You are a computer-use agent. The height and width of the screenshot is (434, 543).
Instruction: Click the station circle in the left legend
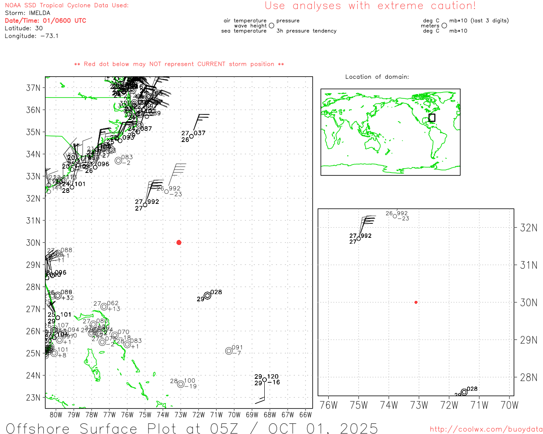coord(271,25)
